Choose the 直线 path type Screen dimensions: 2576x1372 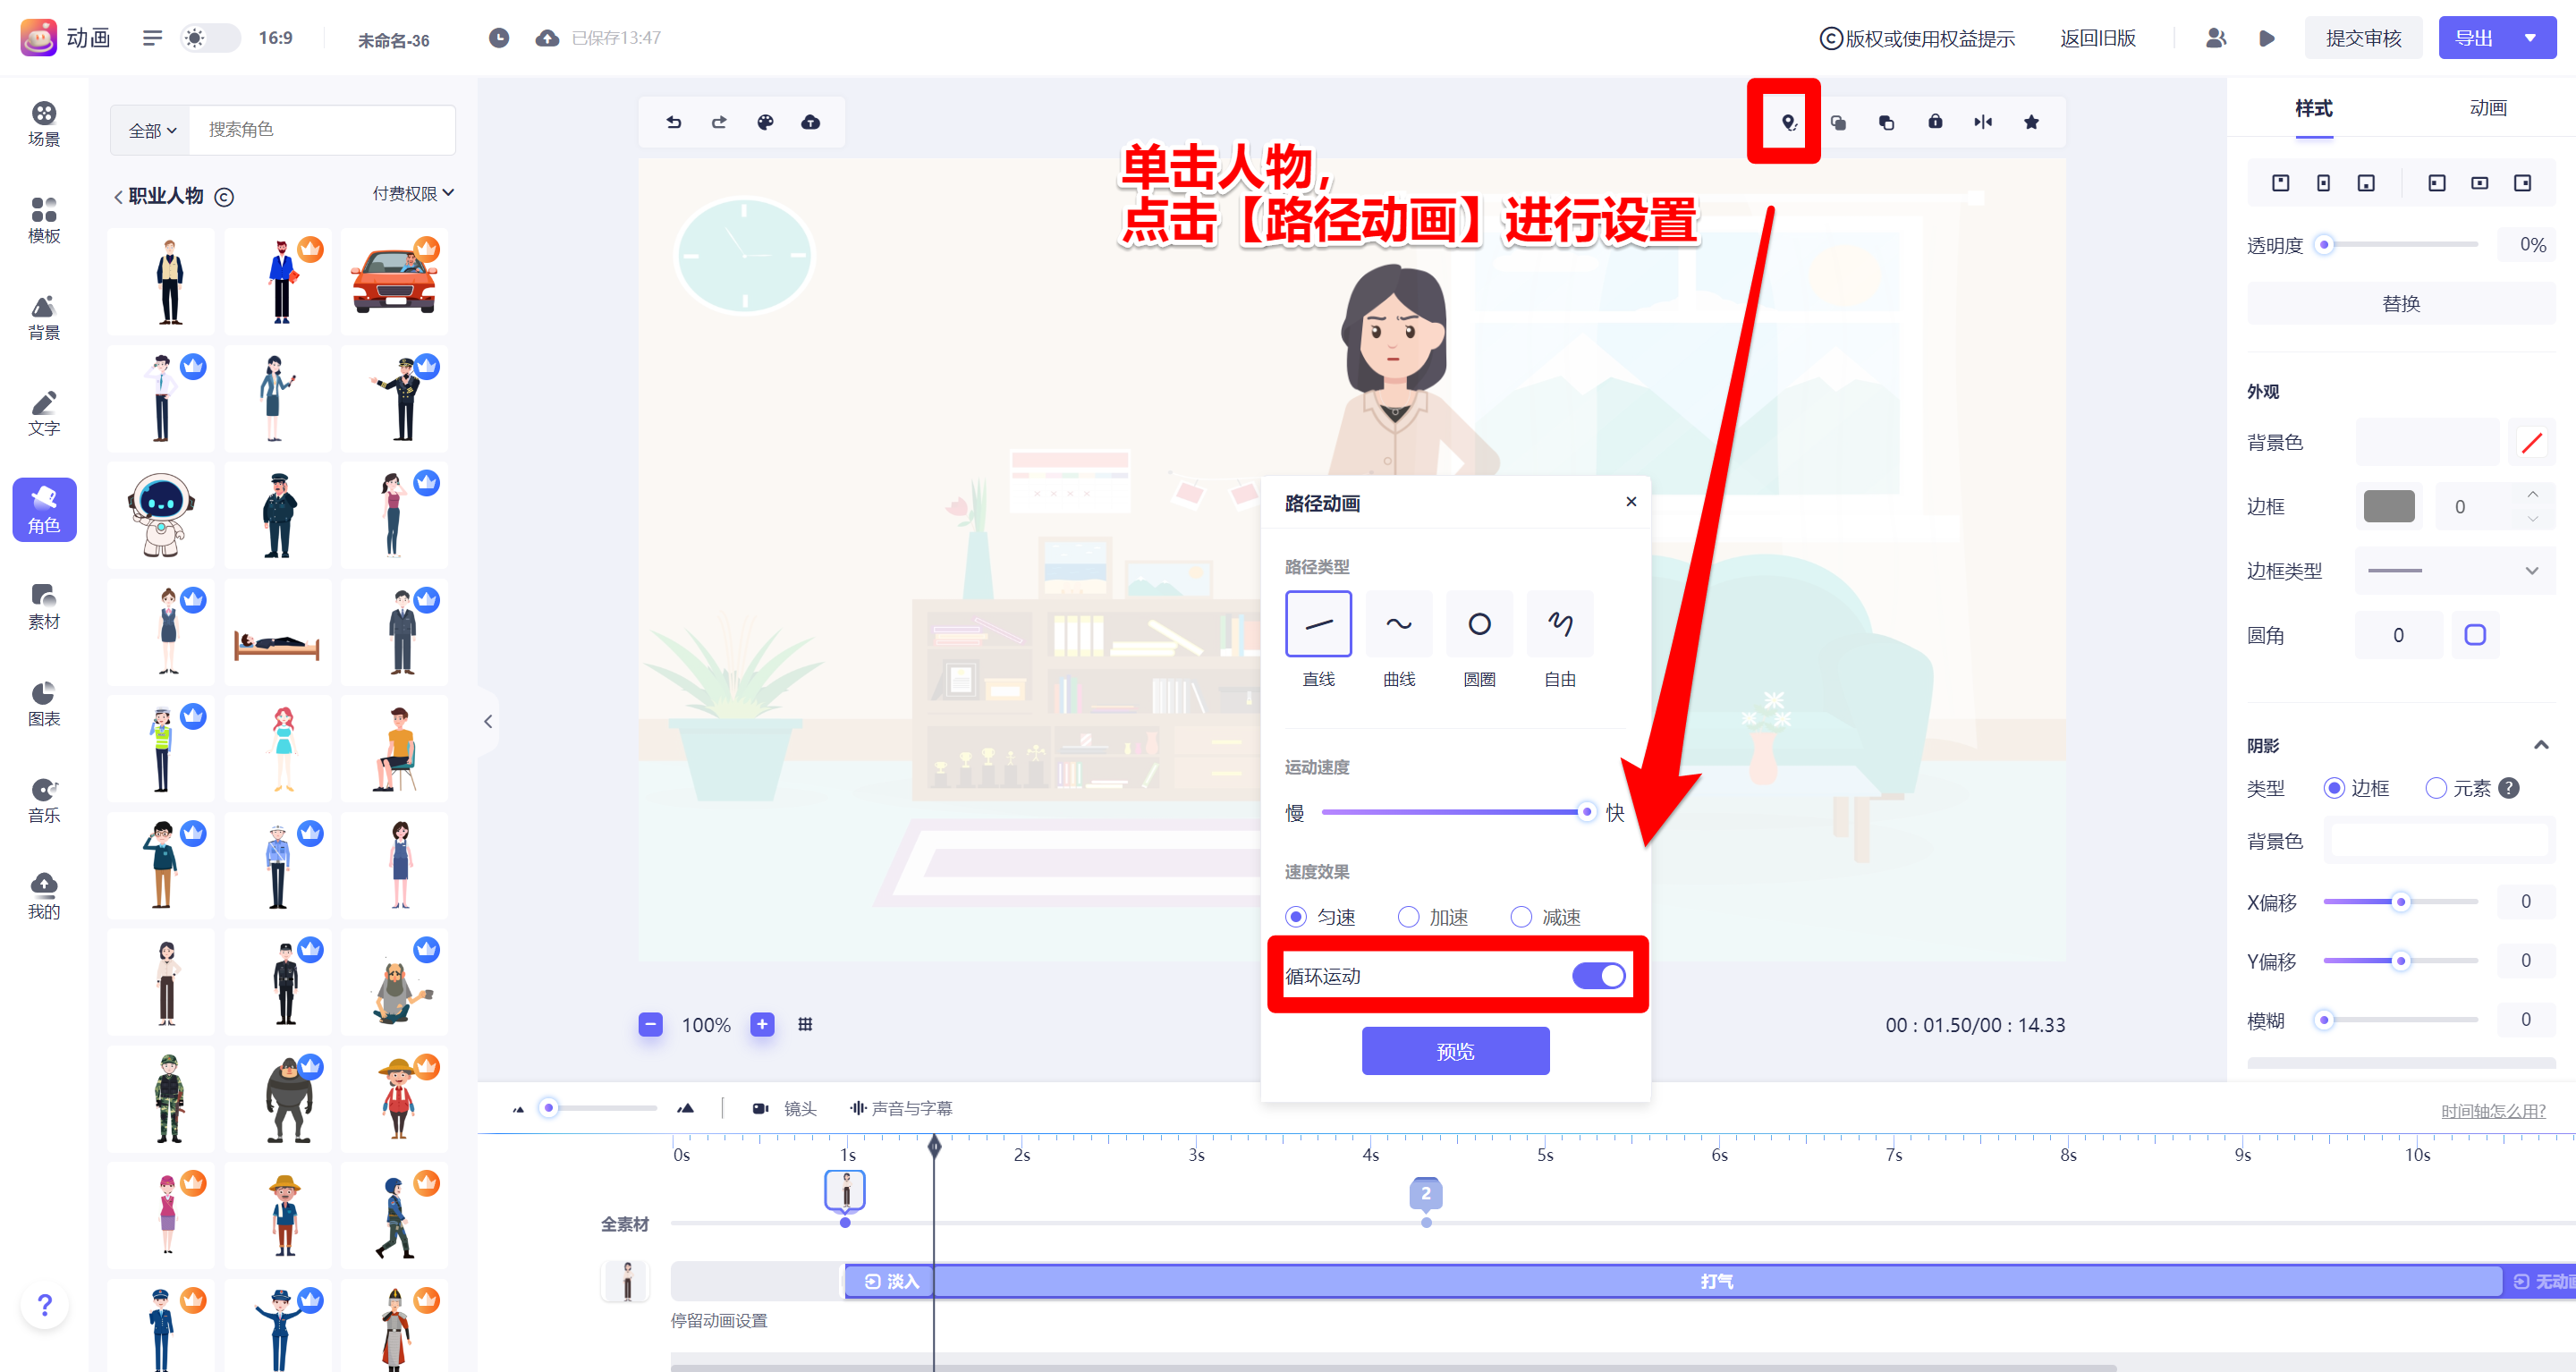pyautogui.click(x=1318, y=623)
